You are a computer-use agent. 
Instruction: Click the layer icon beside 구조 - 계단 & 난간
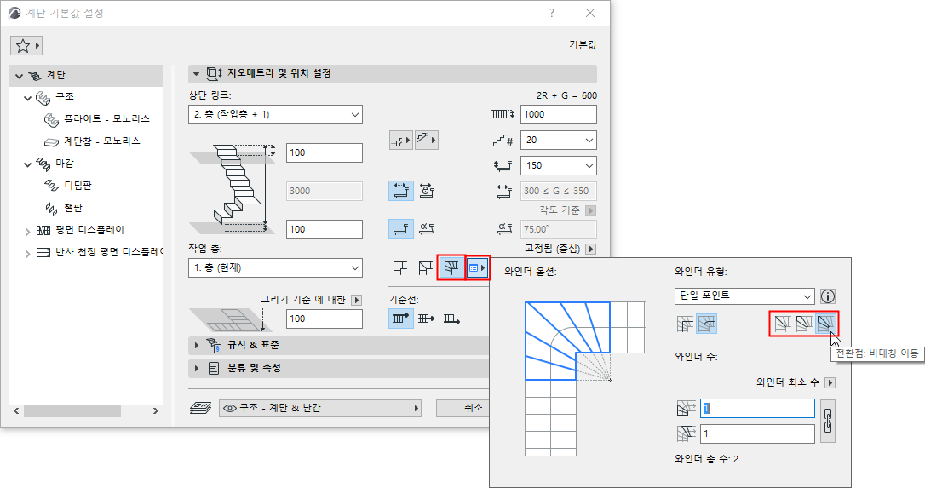(x=200, y=408)
